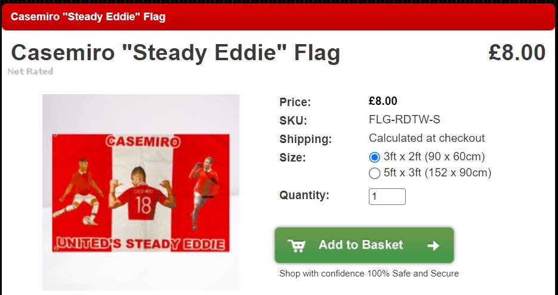Click the white arrow icon on Add to Basket
This screenshot has width=558, height=295.
pyautogui.click(x=434, y=246)
